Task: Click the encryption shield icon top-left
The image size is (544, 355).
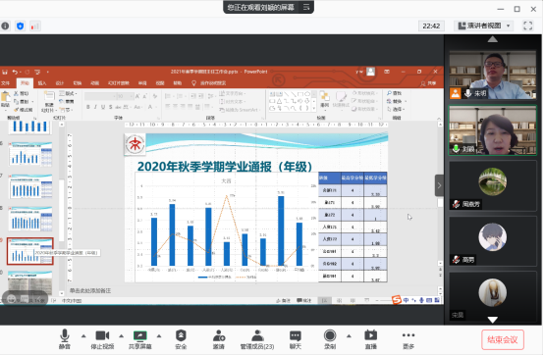Action: coord(20,25)
